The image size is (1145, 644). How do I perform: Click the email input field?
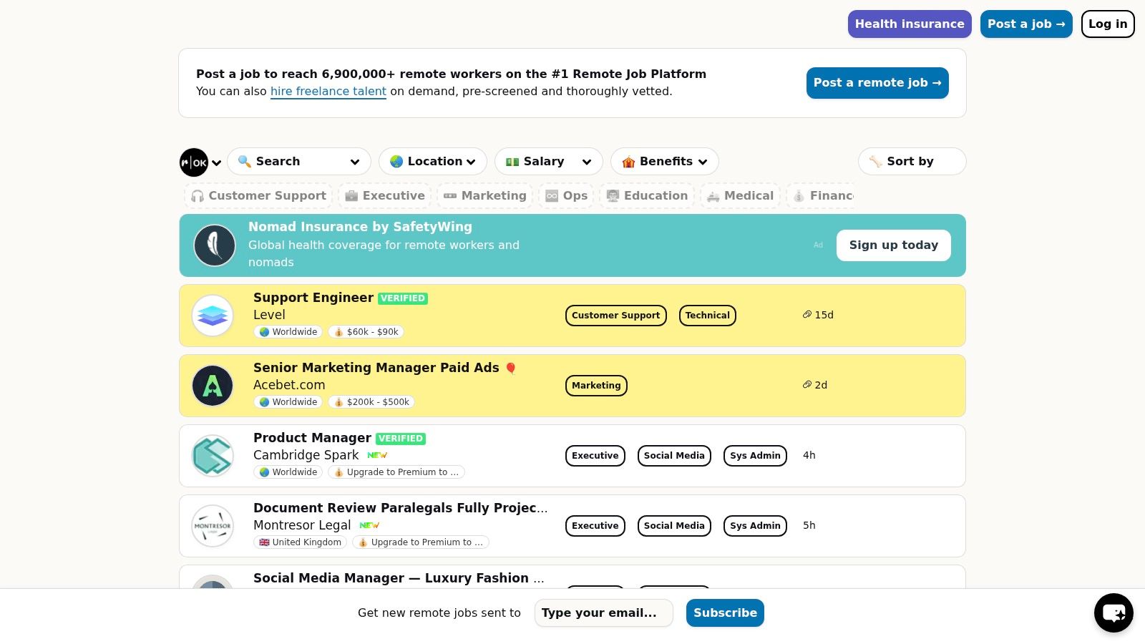(x=604, y=613)
